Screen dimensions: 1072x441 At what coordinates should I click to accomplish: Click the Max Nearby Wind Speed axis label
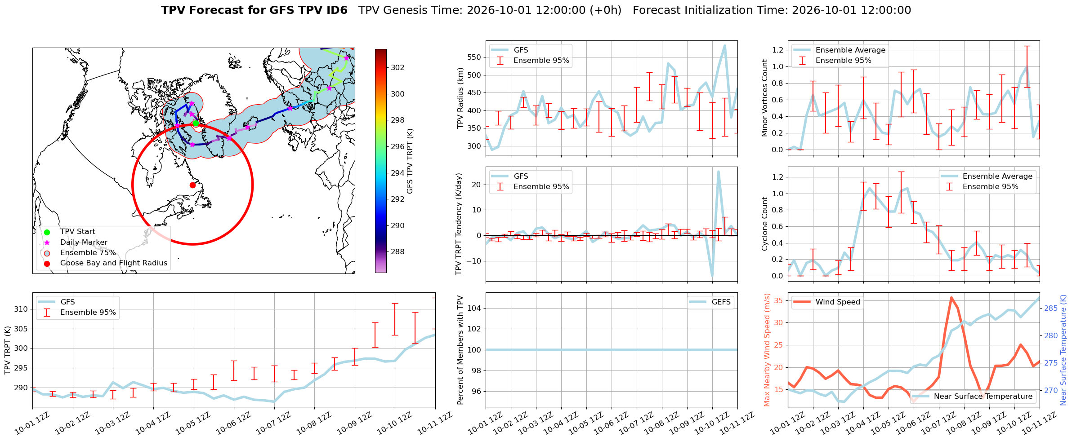pyautogui.click(x=767, y=350)
